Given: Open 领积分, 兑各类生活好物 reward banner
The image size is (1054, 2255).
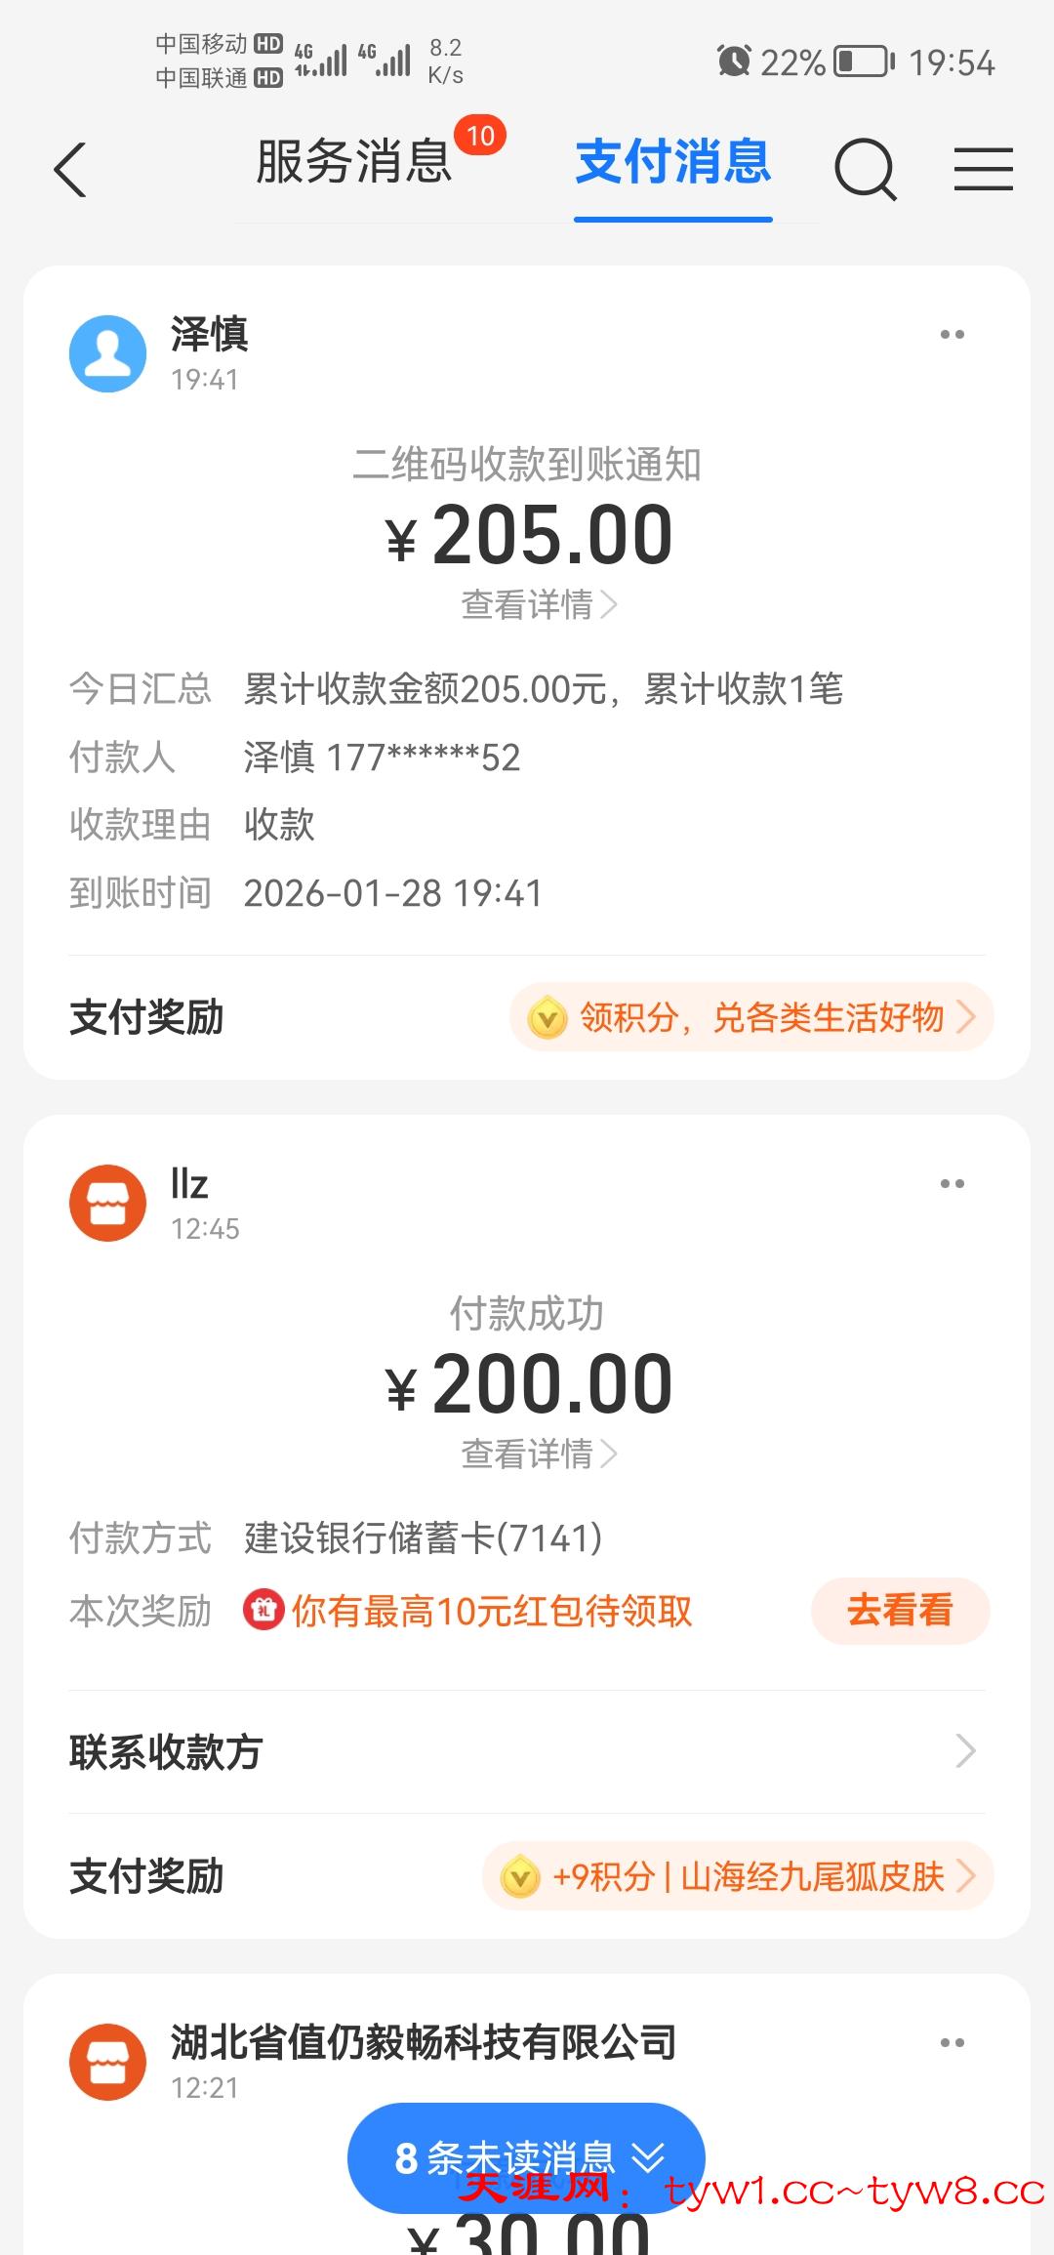Looking at the screenshot, I should click(x=751, y=1017).
